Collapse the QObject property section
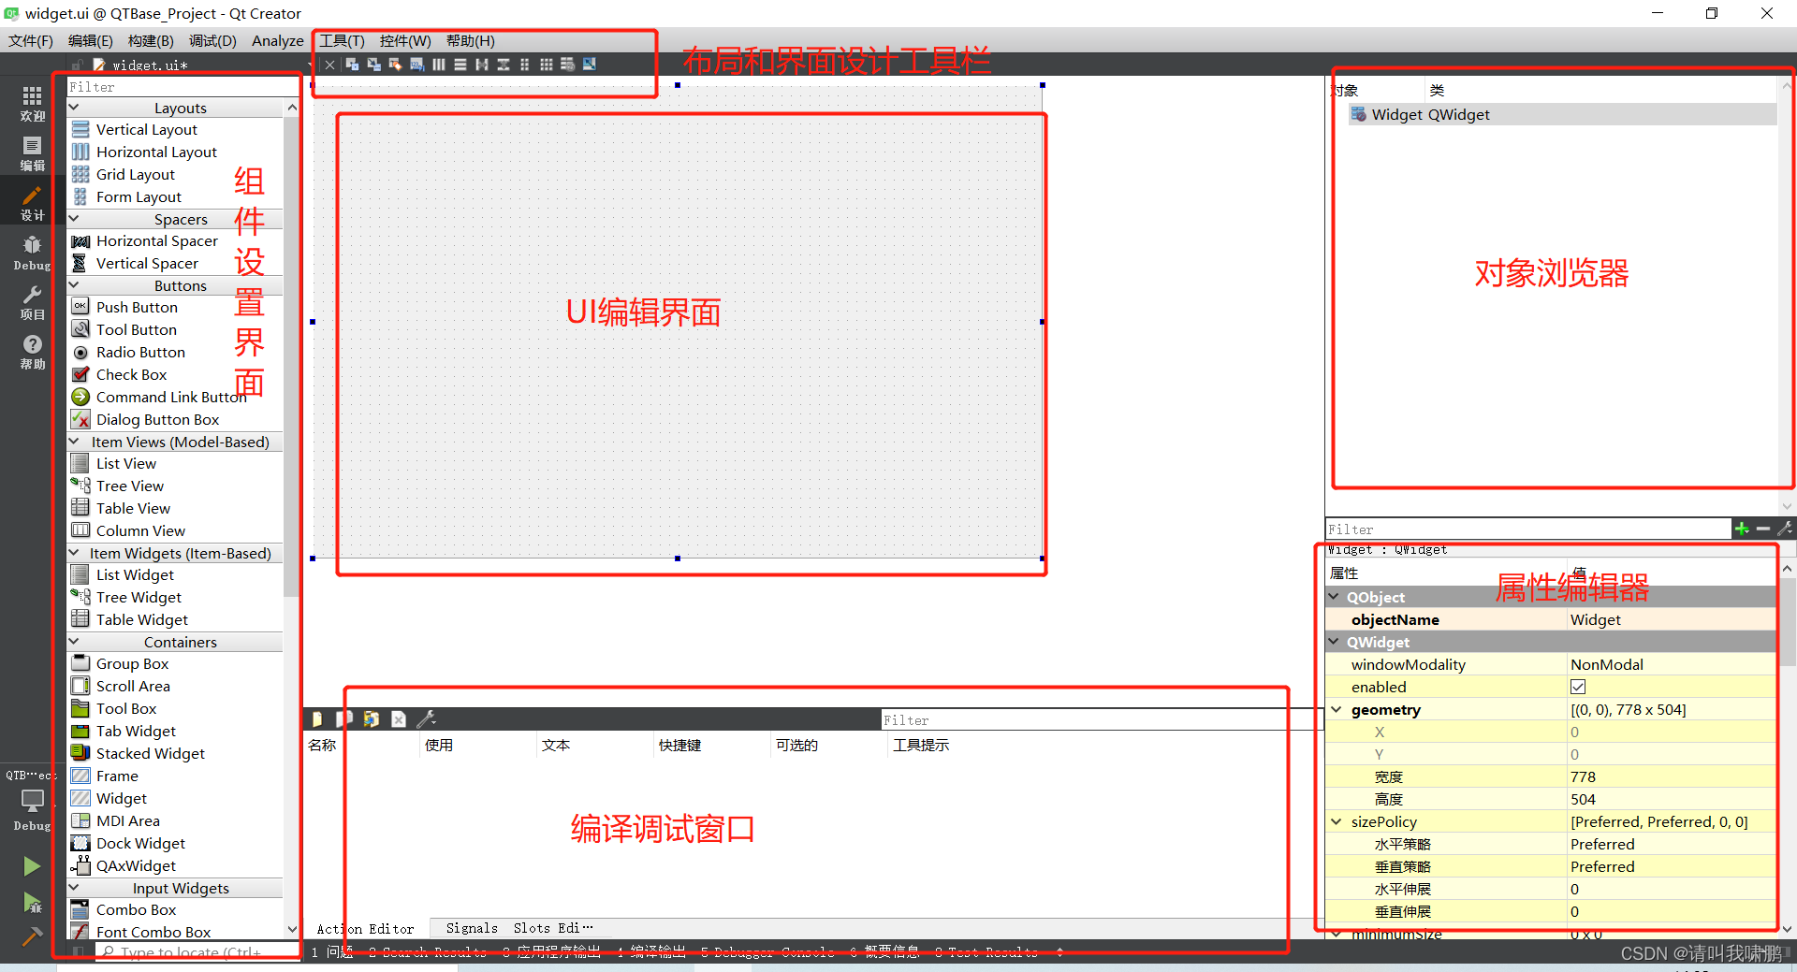This screenshot has height=972, width=1797. point(1334,597)
